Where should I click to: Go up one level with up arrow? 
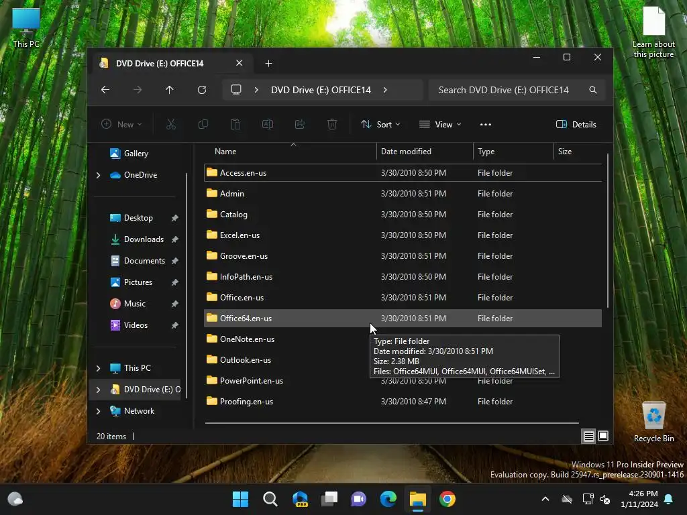click(170, 90)
